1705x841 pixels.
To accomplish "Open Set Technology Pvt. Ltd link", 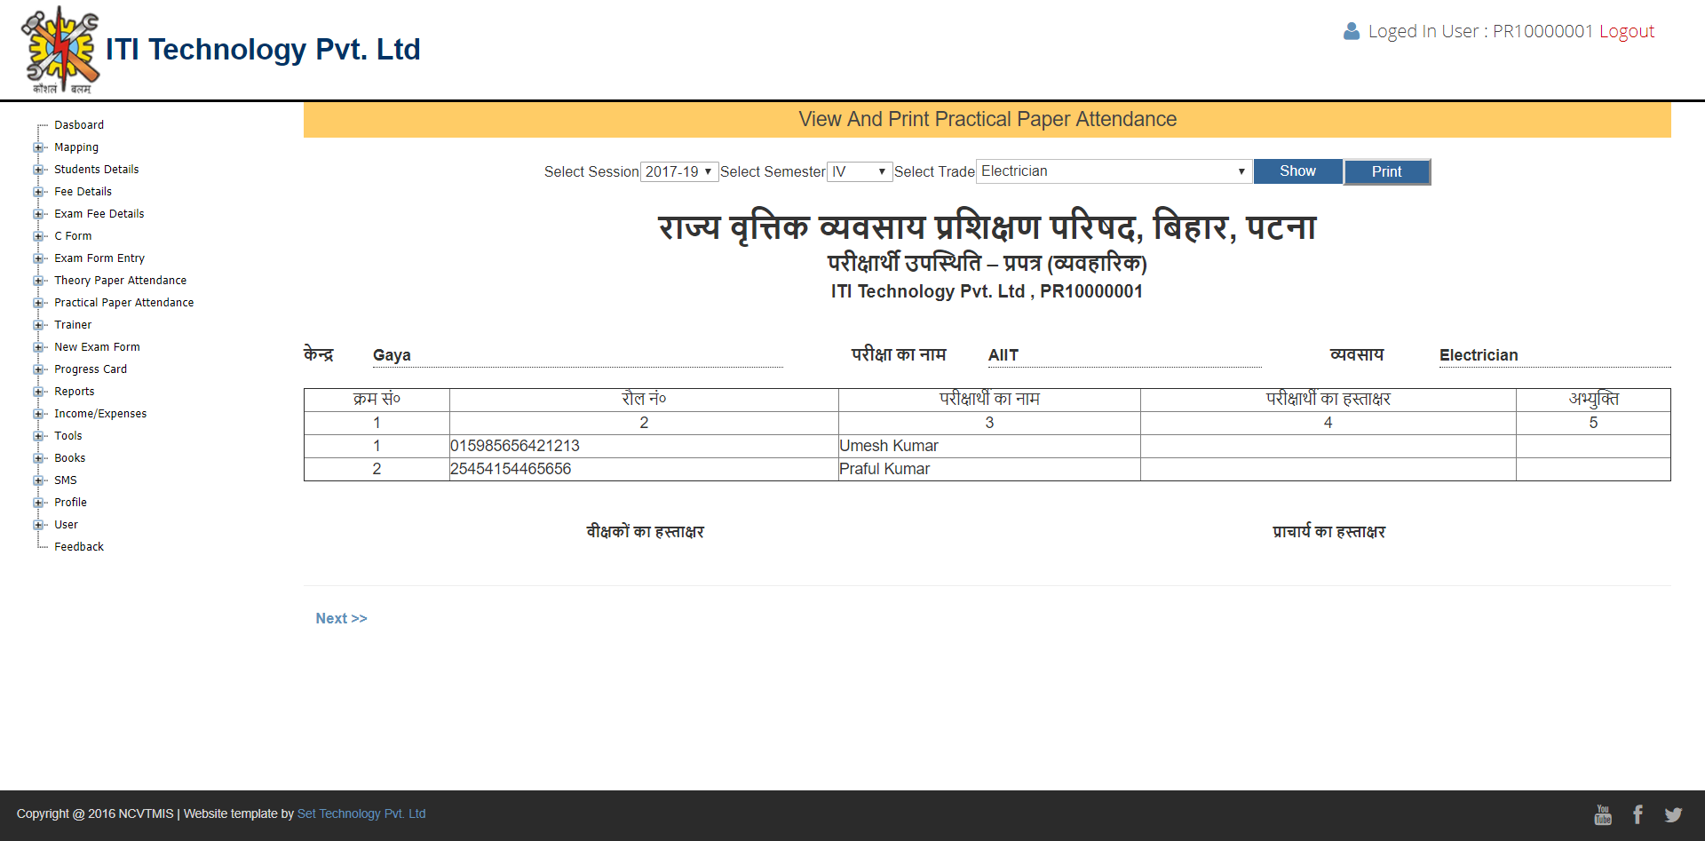I will coord(361,813).
